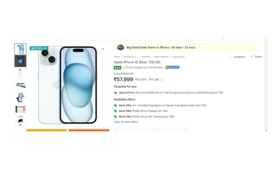Click the Special Price coupon icon
Viewport: 279px width, 186px height.
pyautogui.click(x=116, y=93)
